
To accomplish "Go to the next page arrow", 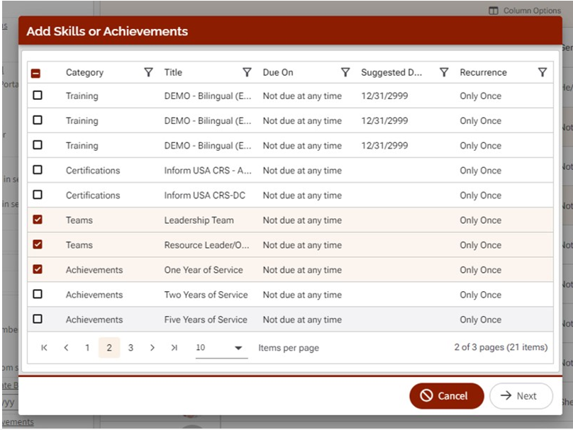I will coord(152,348).
